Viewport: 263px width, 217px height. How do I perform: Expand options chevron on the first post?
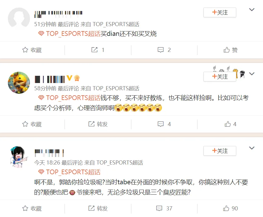pos(252,9)
